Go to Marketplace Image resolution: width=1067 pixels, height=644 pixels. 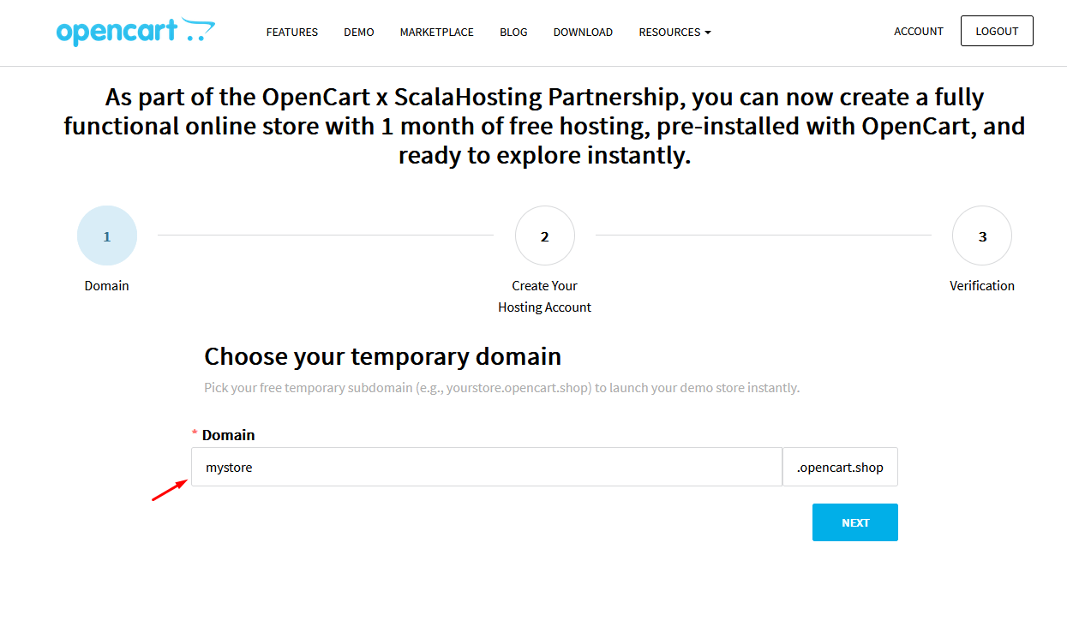[x=436, y=32]
